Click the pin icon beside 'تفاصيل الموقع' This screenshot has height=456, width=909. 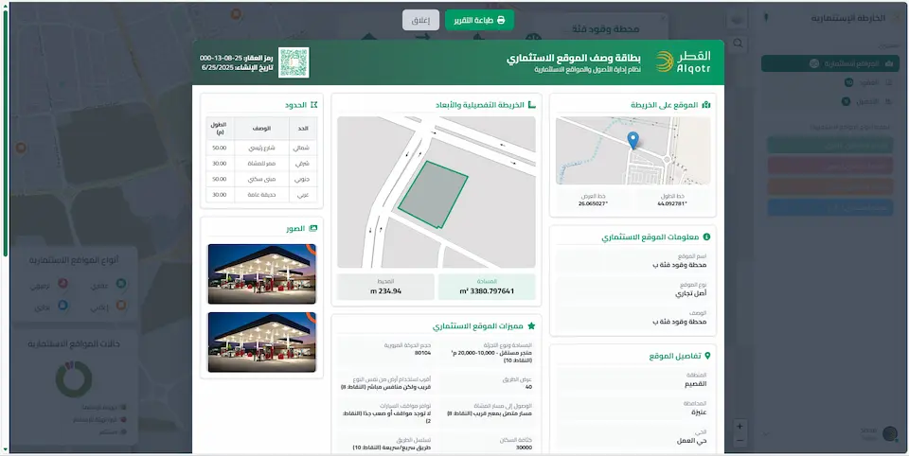(x=706, y=355)
